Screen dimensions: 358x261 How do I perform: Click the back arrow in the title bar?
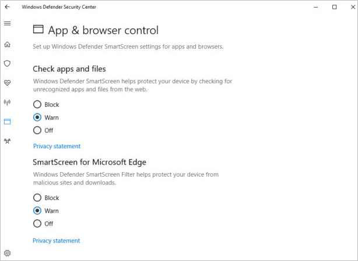(7, 7)
